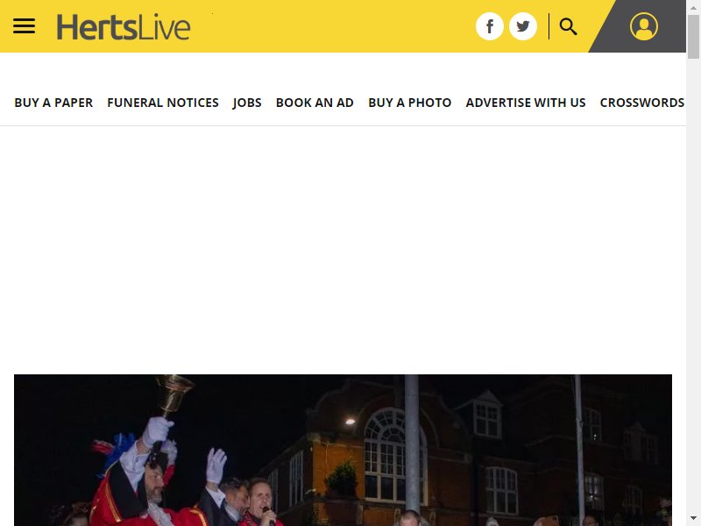Open Funeral Notices section
This screenshot has height=526, width=701.
163,103
